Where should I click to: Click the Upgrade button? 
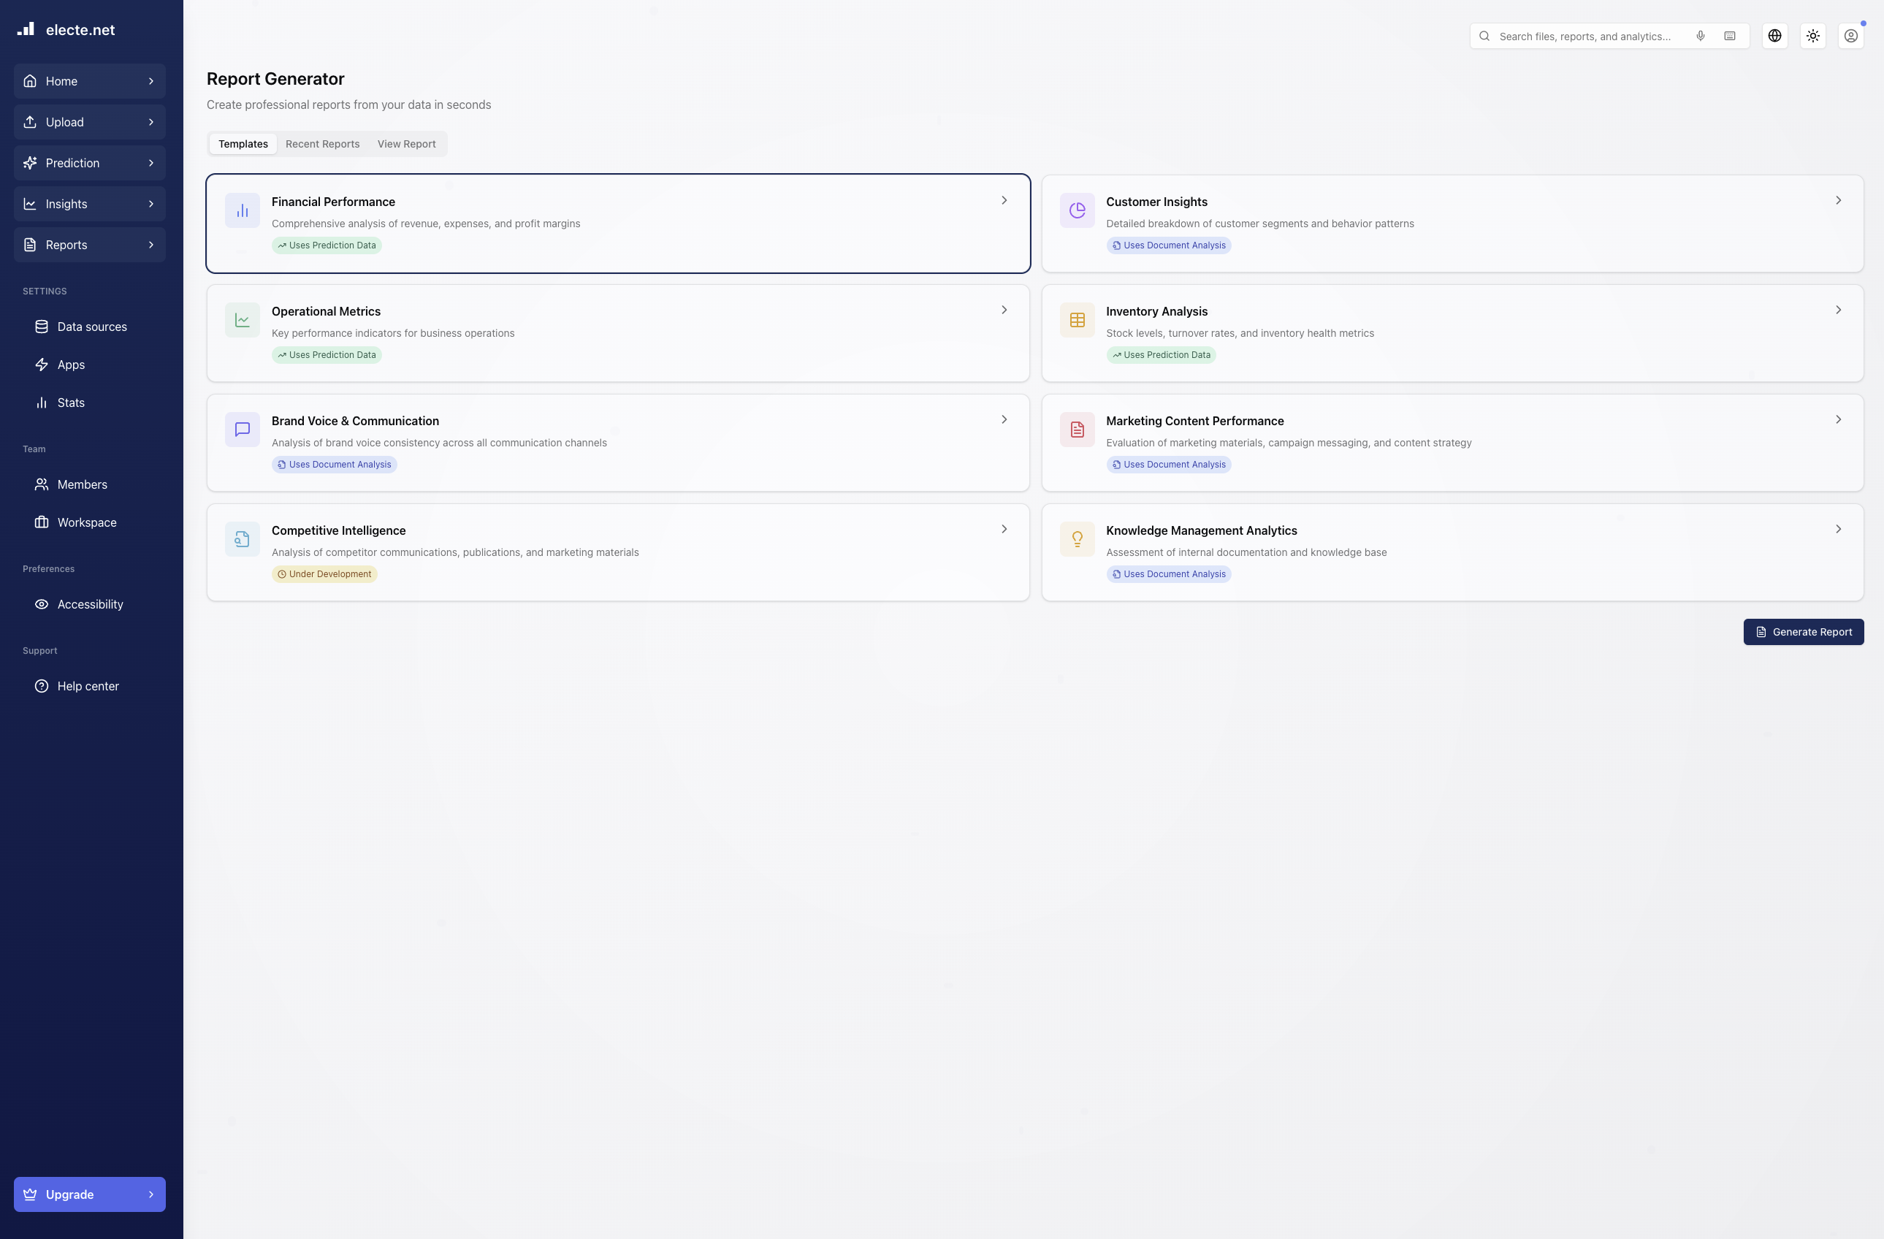click(89, 1194)
